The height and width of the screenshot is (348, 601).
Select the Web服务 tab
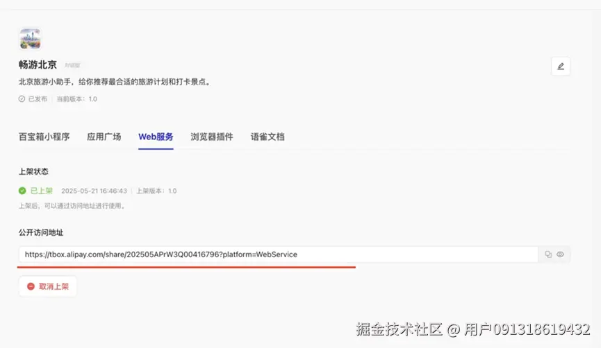(x=156, y=137)
